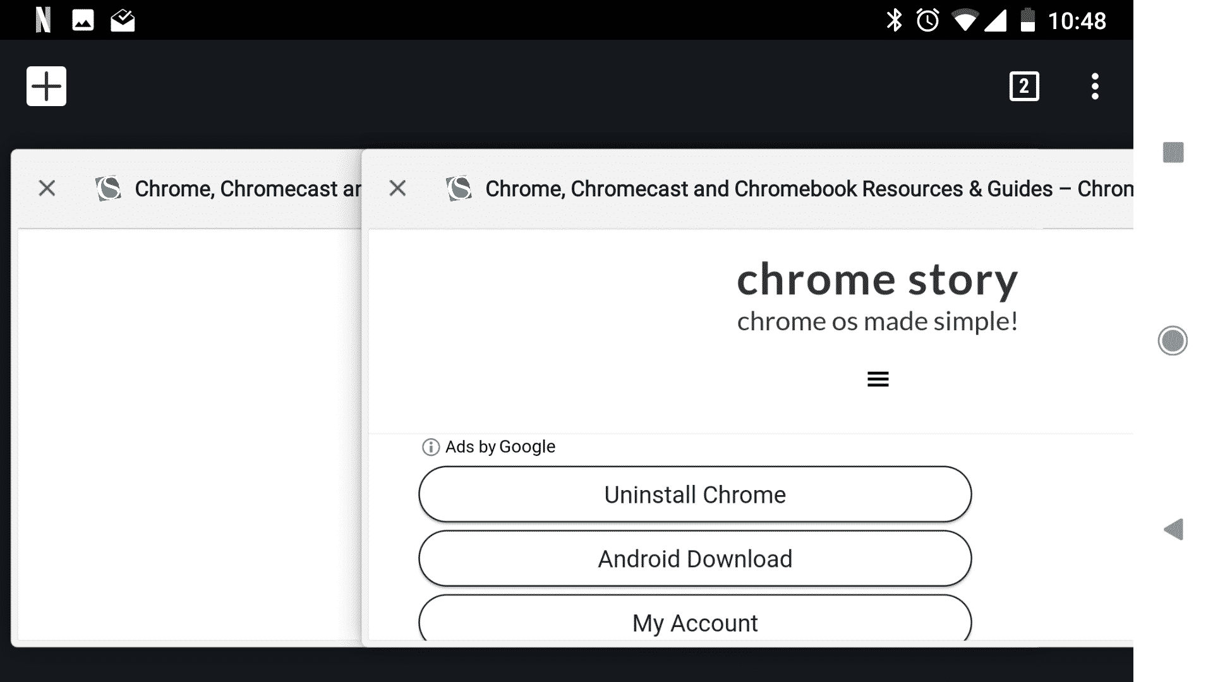
Task: Expand the hamburger menu on Chrome Story
Action: pos(878,379)
